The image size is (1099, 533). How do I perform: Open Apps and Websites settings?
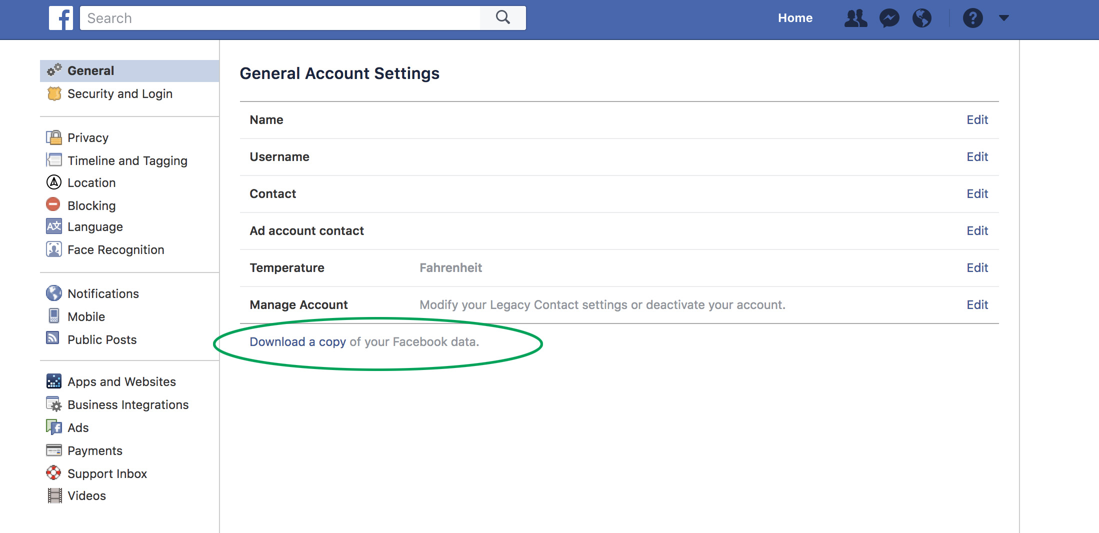pyautogui.click(x=121, y=382)
